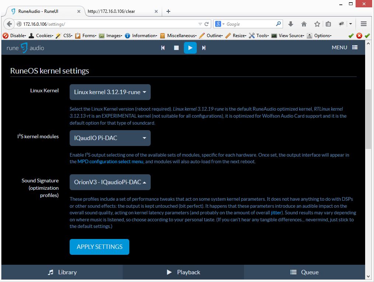Screen dimensions: 374x282
Task: Click the I²S kernel modules label
Action: [x=38, y=136]
